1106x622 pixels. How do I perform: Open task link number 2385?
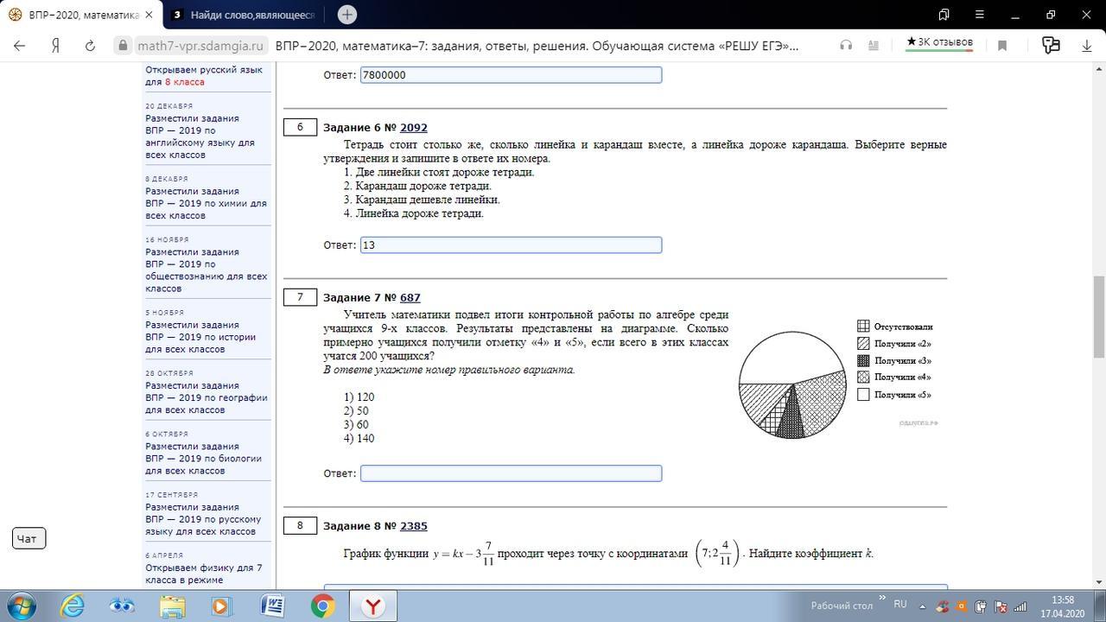click(x=413, y=526)
